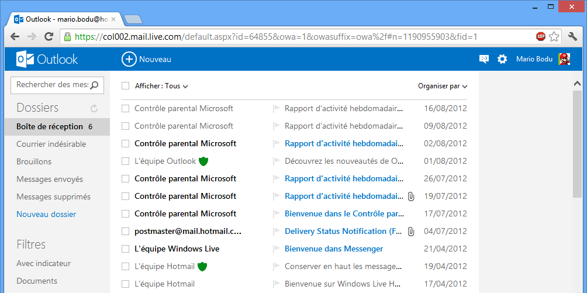
Task: Open the settings gear menu
Action: [x=502, y=59]
